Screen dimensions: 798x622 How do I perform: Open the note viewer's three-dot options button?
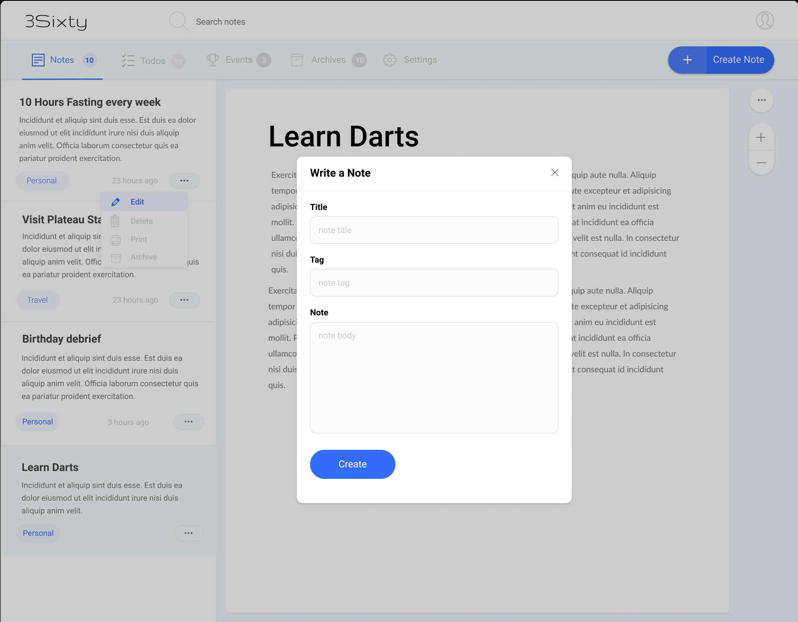761,100
